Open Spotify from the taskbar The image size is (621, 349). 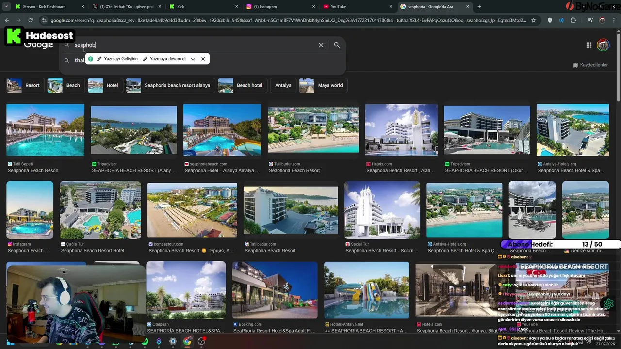(145, 341)
